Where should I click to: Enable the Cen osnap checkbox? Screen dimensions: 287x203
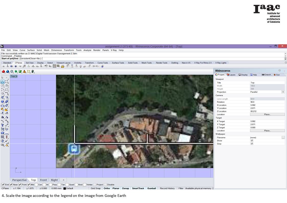[36, 185]
